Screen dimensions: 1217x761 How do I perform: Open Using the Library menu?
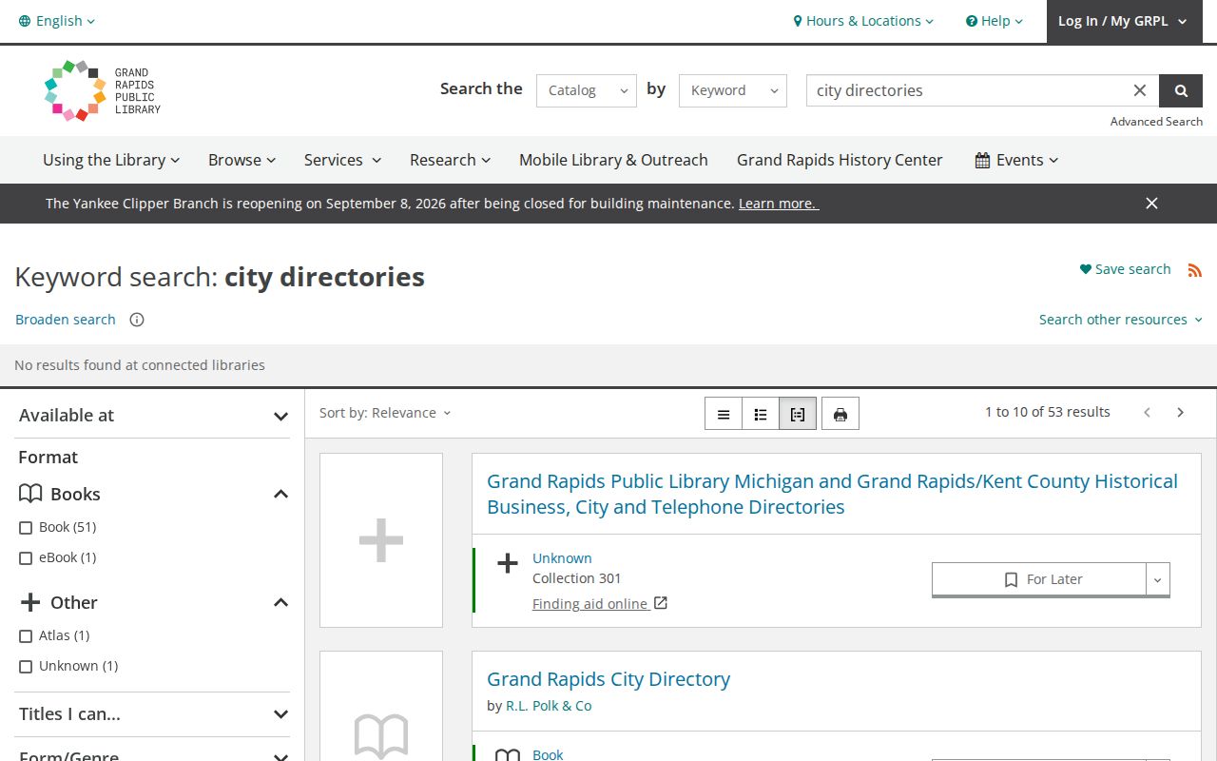pyautogui.click(x=111, y=160)
